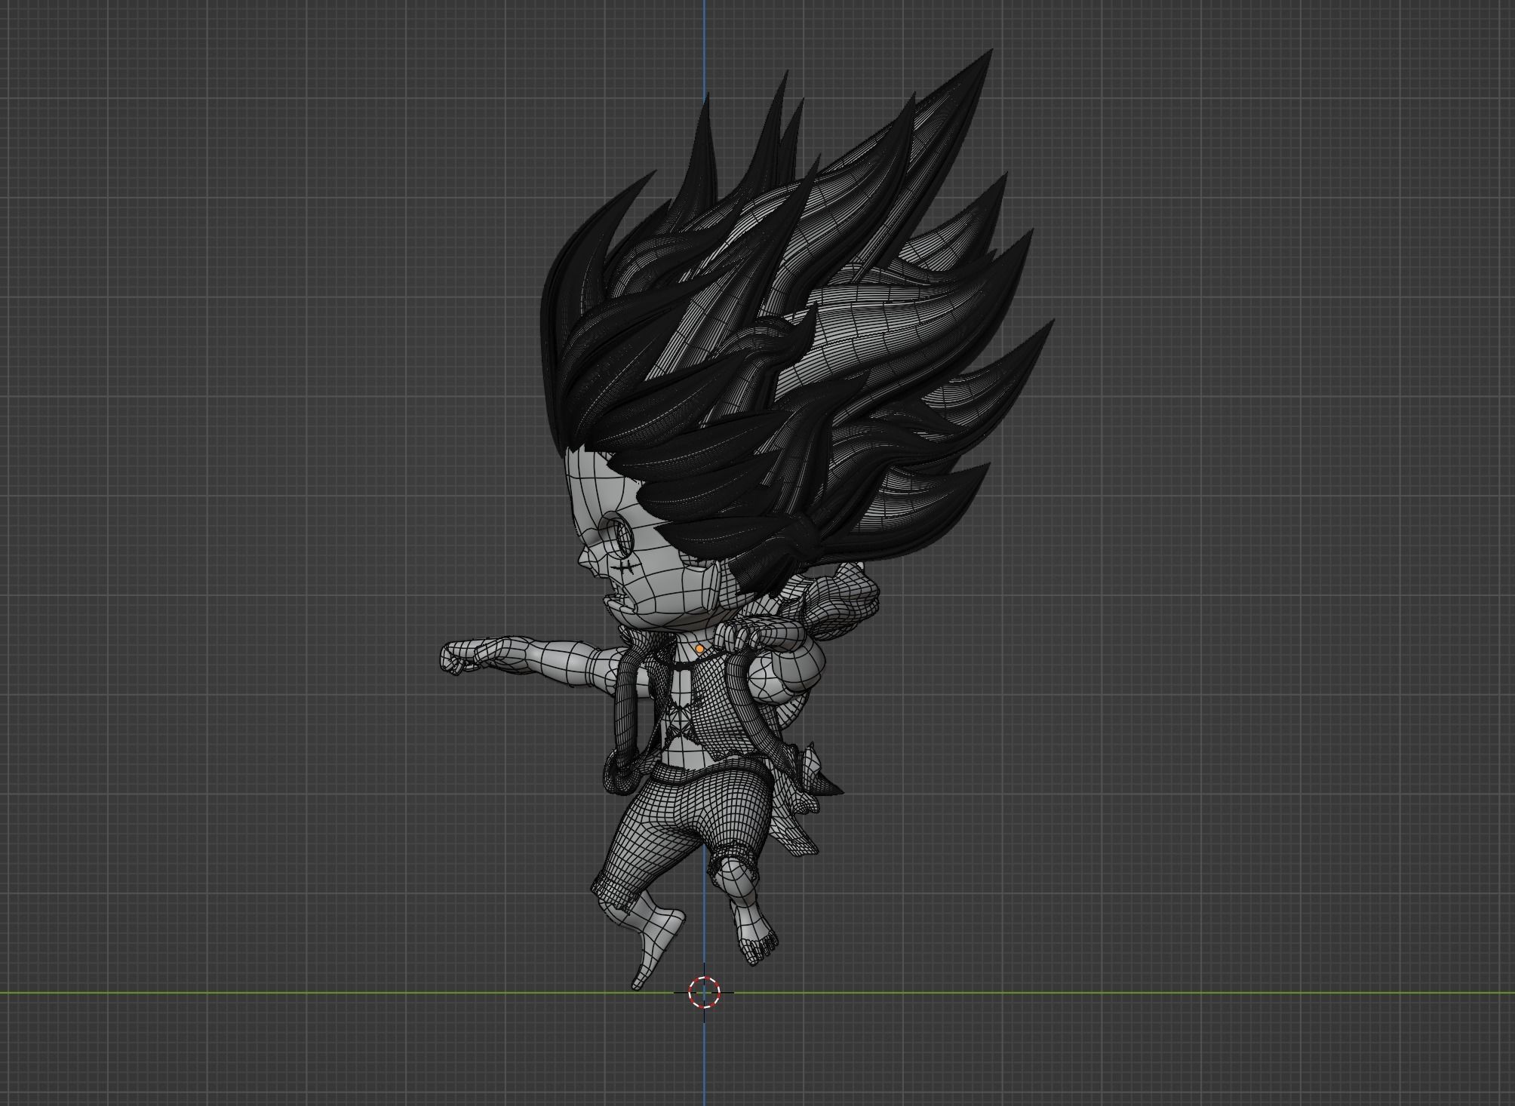This screenshot has width=1515, height=1106.
Task: Click the character's nose in profile
Action: click(585, 560)
